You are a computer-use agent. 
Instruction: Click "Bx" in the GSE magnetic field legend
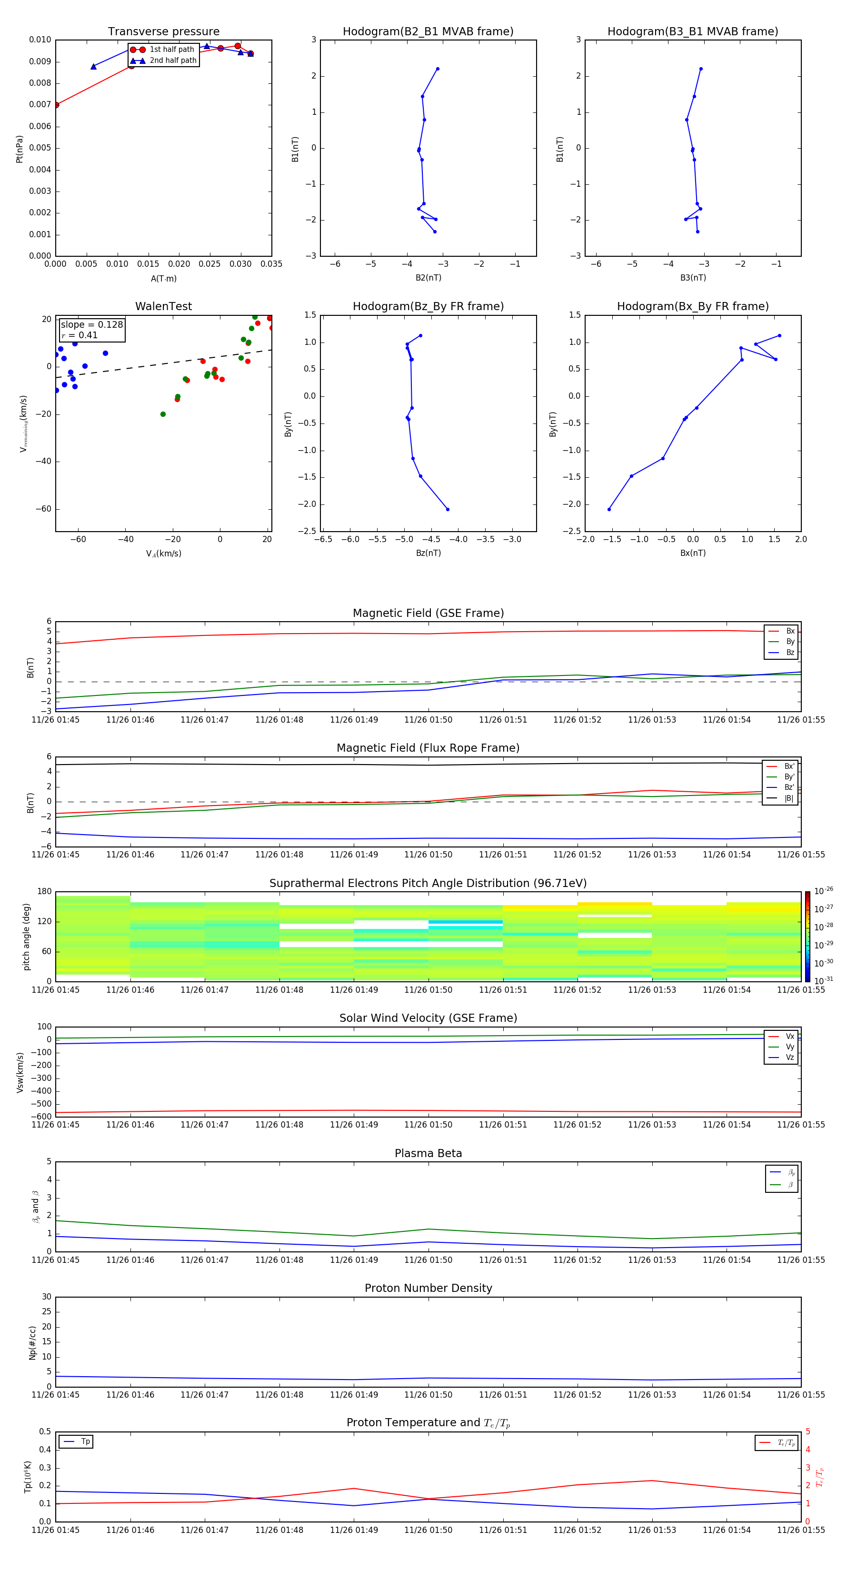(790, 631)
